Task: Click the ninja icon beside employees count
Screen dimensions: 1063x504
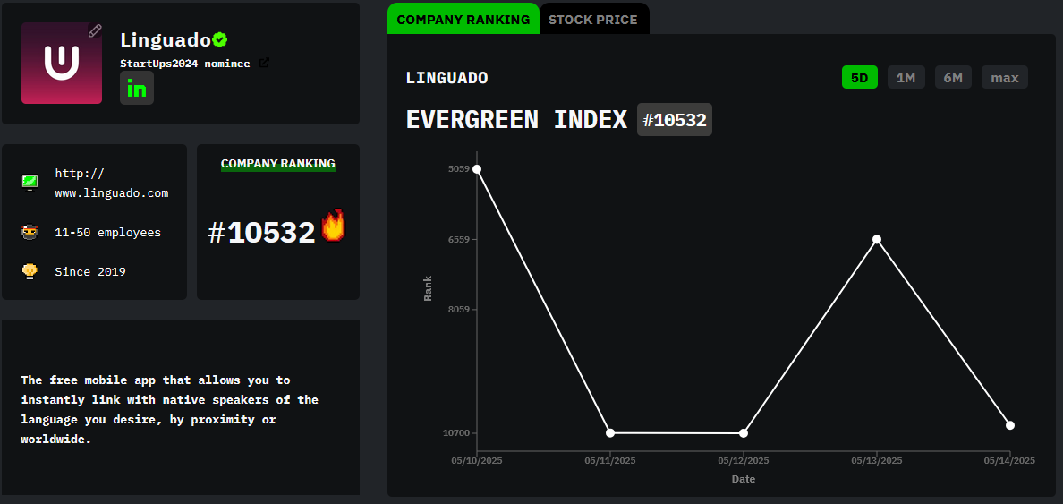Action: [30, 233]
